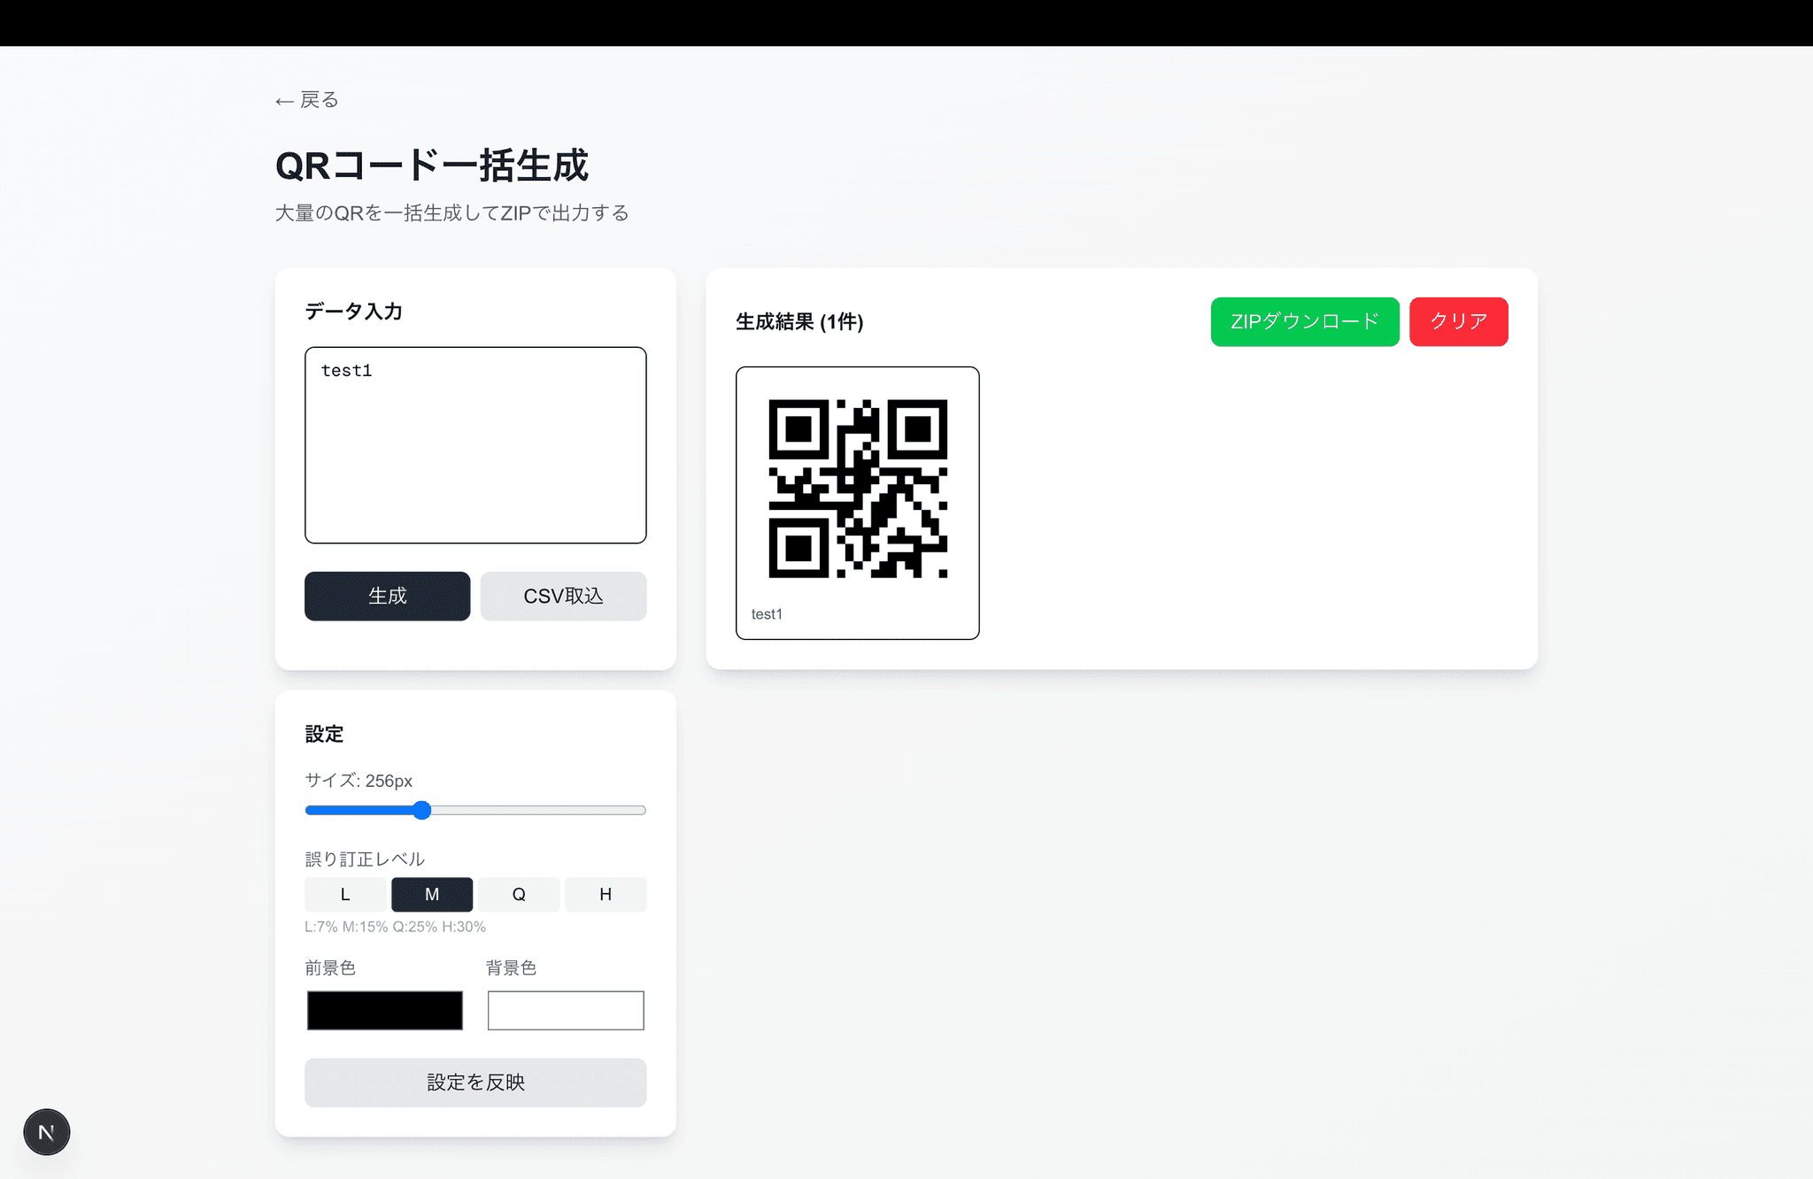Image resolution: width=1813 pixels, height=1179 pixels.
Task: Select error correction level H
Action: coord(606,894)
